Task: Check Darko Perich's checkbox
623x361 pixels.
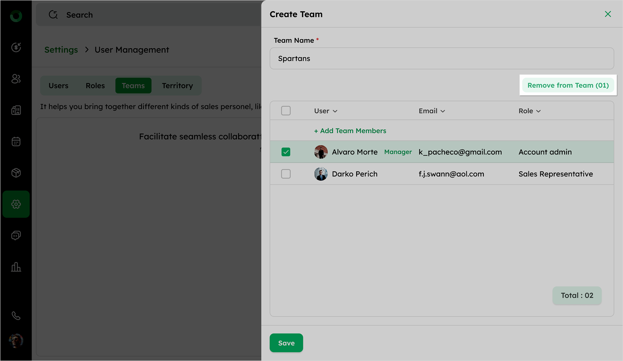Action: point(286,174)
